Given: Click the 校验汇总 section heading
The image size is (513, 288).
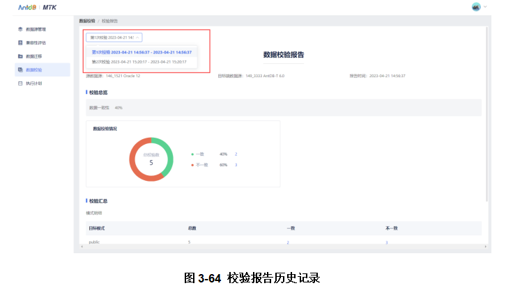Looking at the screenshot, I should (x=98, y=201).
